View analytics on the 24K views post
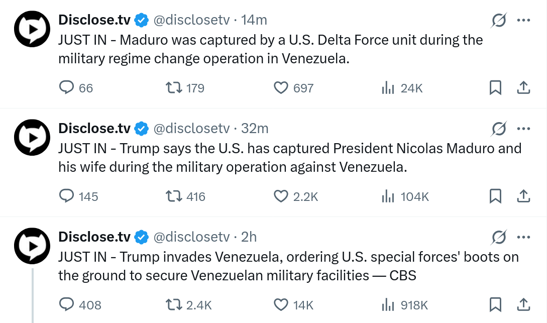The width and height of the screenshot is (547, 323). tap(387, 88)
